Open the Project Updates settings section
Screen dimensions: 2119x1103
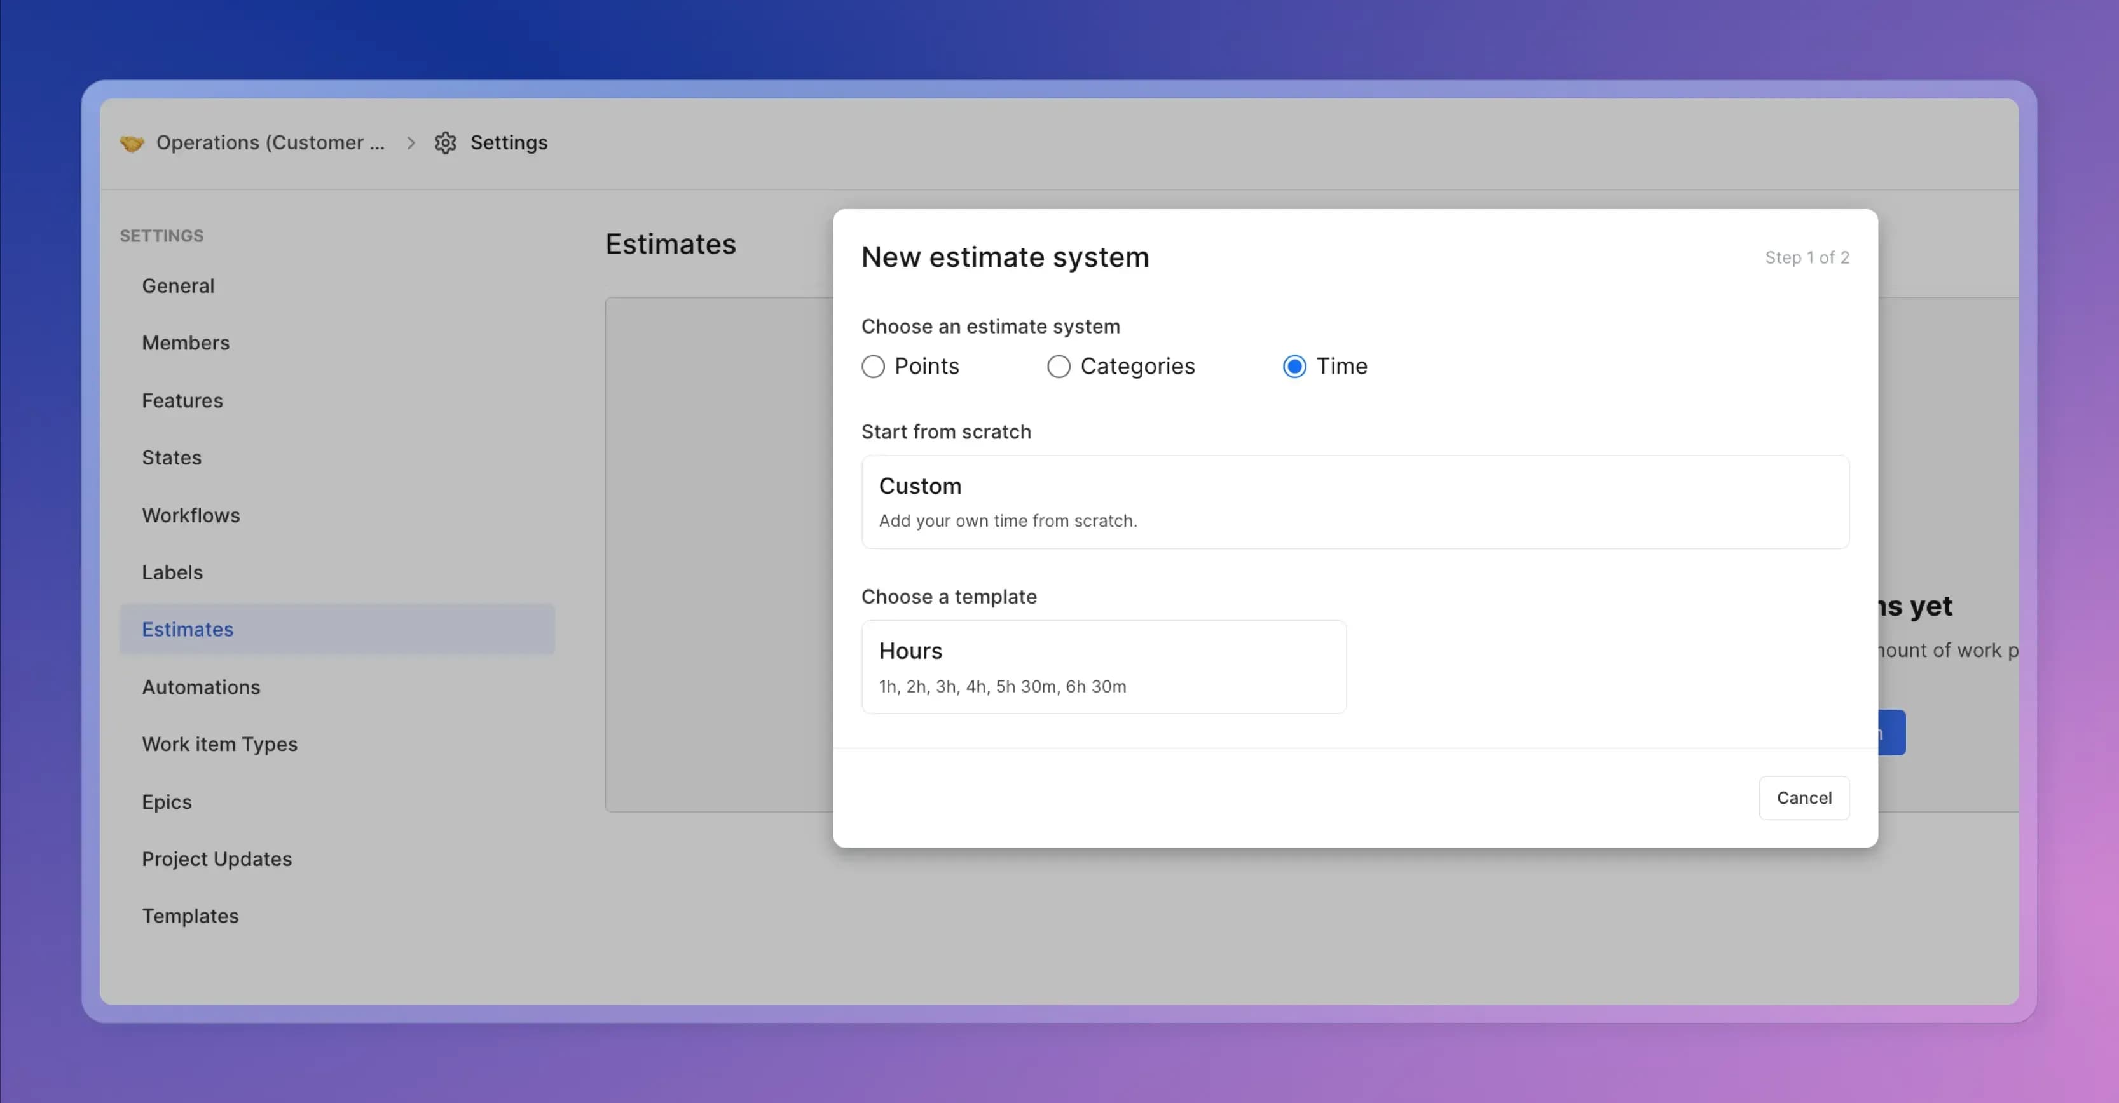(216, 859)
